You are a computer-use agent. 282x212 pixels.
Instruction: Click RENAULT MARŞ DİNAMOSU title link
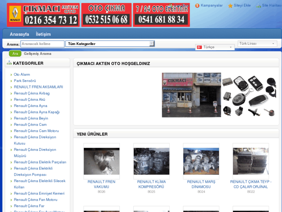[201, 184]
